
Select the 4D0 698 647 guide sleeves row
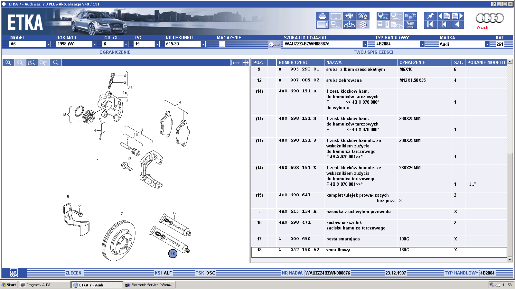(x=379, y=200)
